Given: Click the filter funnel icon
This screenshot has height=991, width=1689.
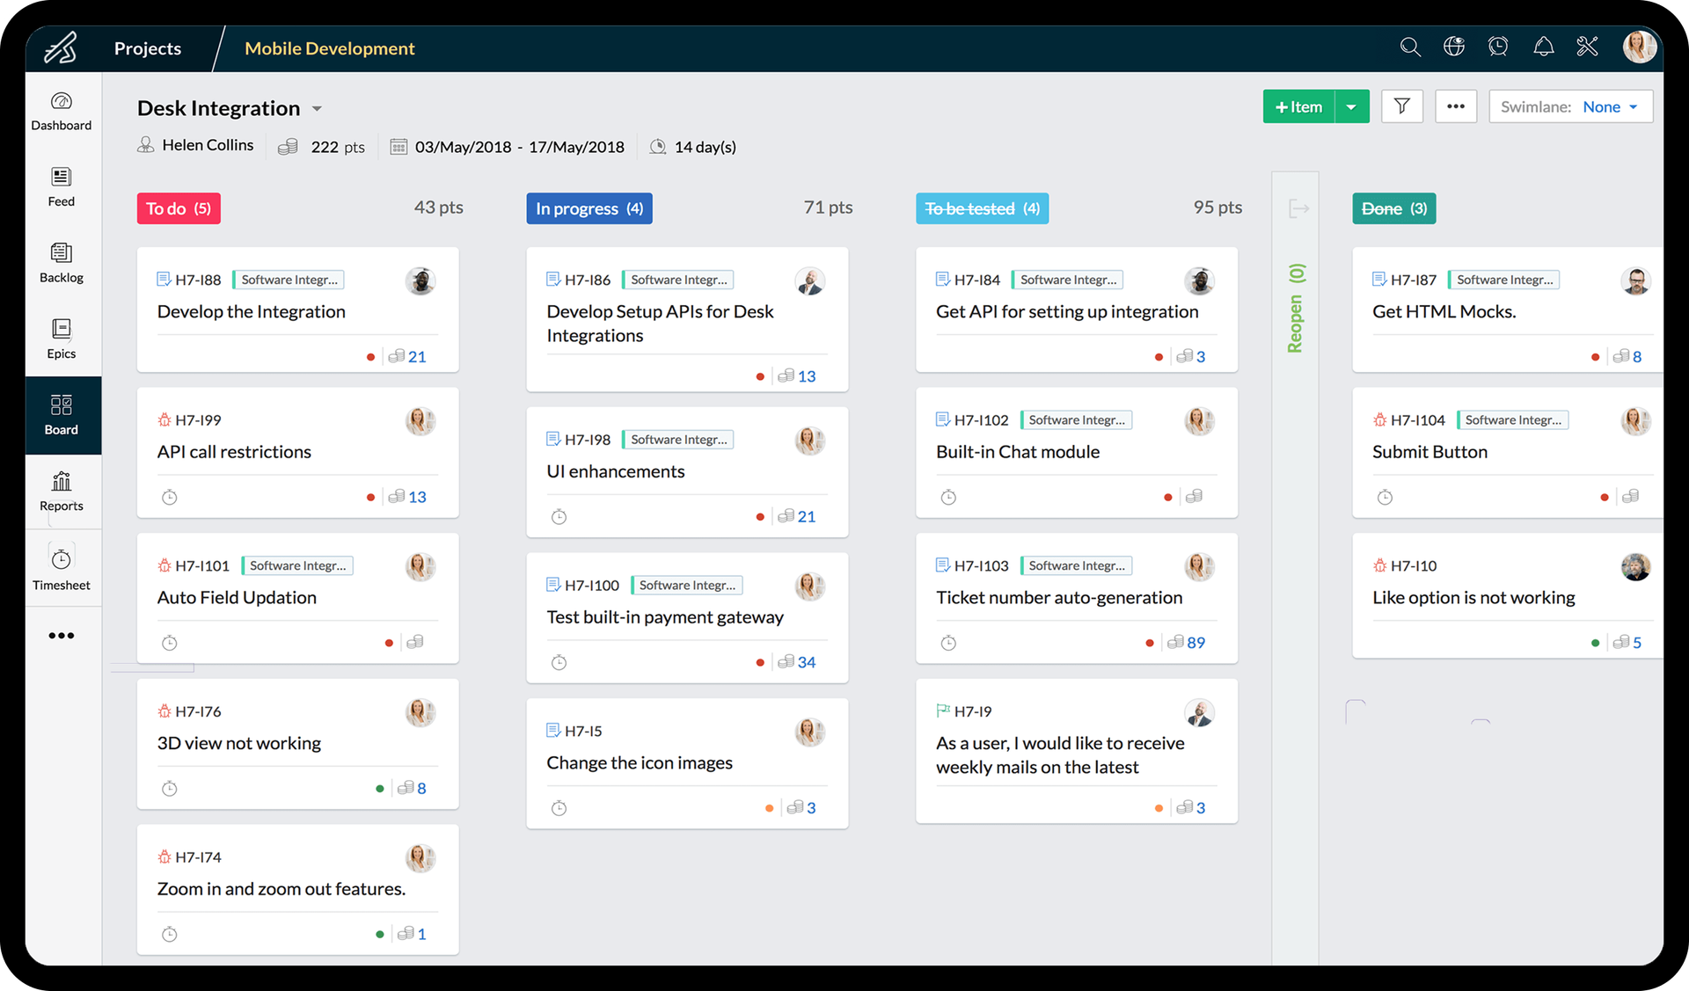Looking at the screenshot, I should pos(1402,106).
